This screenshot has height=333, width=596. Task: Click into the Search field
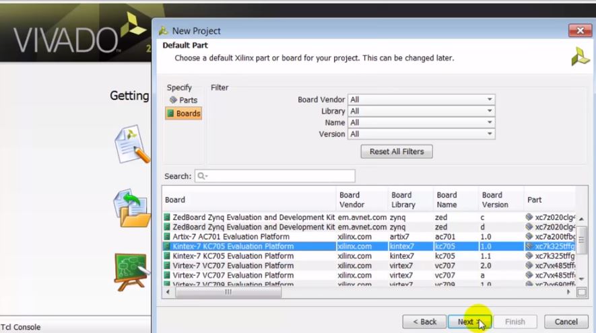tap(275, 176)
